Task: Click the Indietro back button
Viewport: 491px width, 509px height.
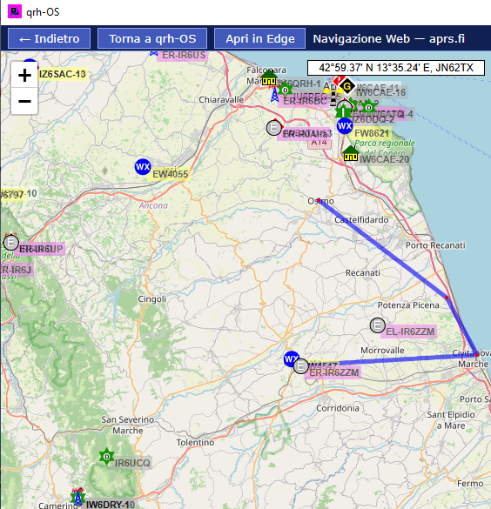Action: pos(49,38)
